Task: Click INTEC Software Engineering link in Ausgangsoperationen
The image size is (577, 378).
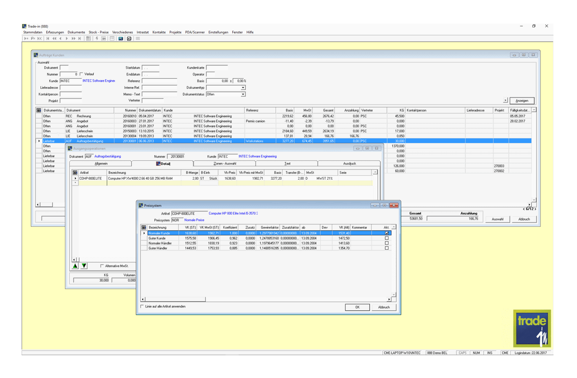Action: pyautogui.click(x=258, y=156)
